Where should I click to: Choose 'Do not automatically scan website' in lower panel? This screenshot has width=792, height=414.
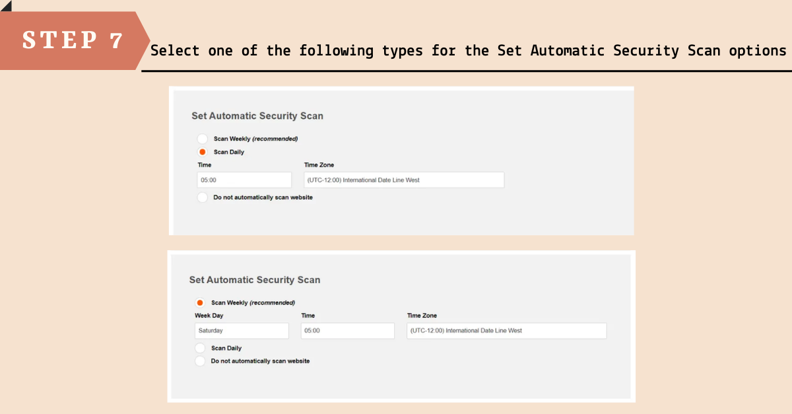200,361
